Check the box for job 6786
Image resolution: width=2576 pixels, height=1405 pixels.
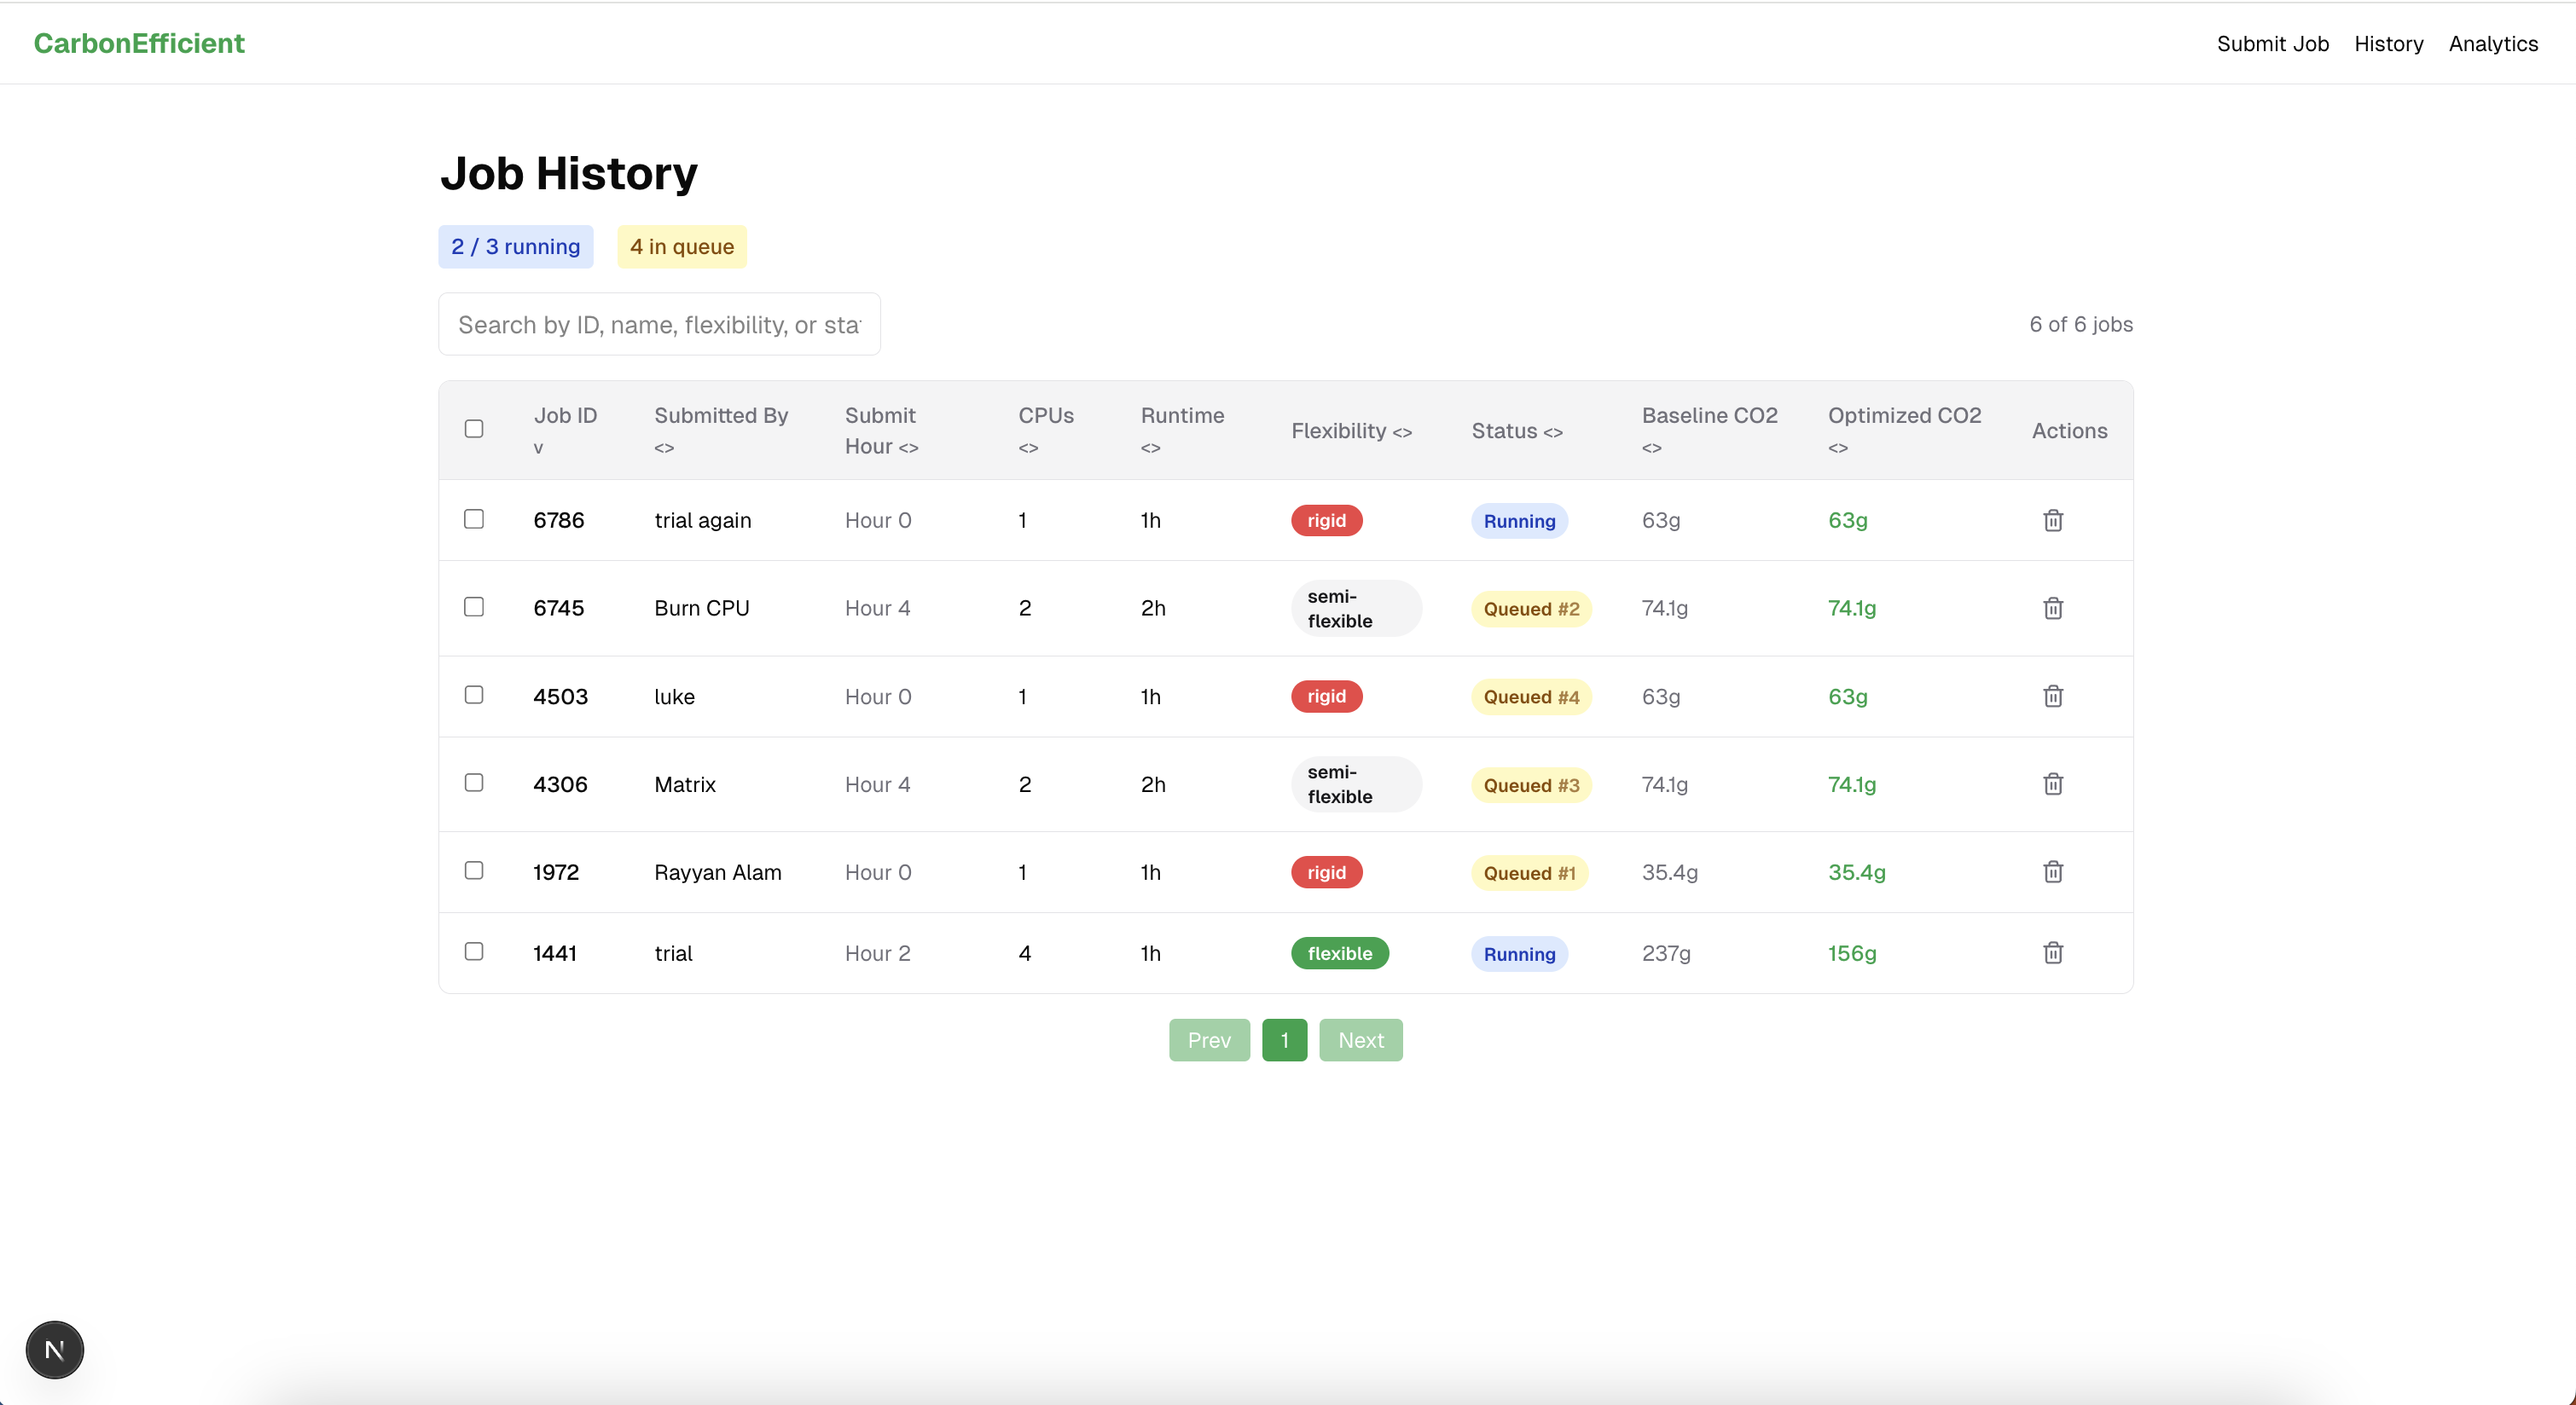(x=474, y=518)
